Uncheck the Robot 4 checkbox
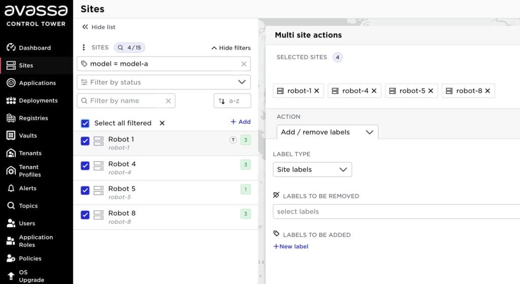Image resolution: width=520 pixels, height=284 pixels. (85, 165)
